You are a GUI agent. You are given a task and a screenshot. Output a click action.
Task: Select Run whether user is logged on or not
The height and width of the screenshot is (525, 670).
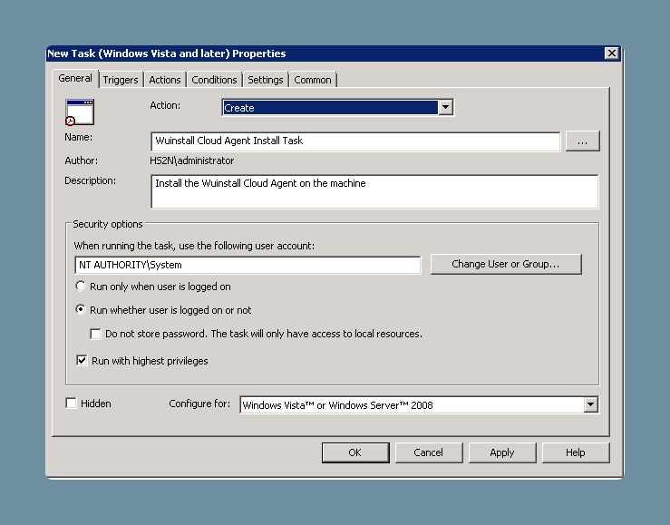point(81,309)
